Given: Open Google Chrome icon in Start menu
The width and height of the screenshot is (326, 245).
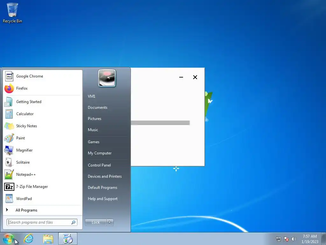Looking at the screenshot, I should click(x=9, y=76).
